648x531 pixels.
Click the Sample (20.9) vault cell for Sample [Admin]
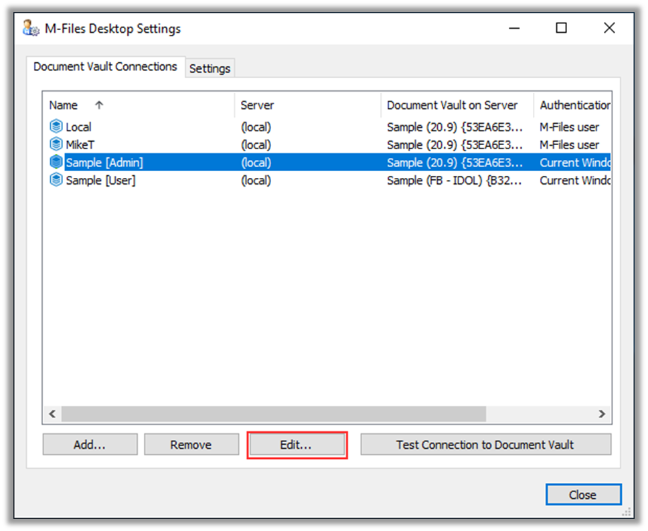[x=455, y=163]
